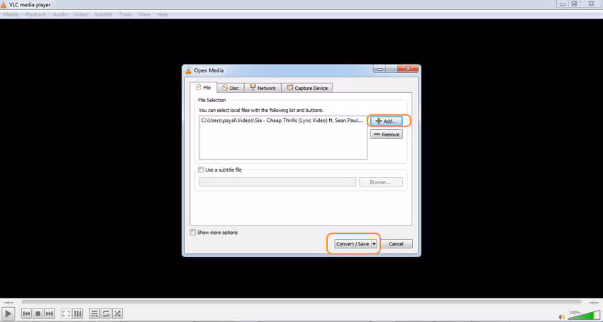Switch to the Capture Device tab
This screenshot has height=322, width=603.
(x=307, y=88)
